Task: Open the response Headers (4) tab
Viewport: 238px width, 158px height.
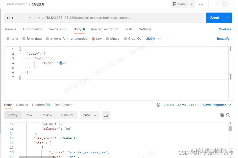Action: tap(41, 105)
